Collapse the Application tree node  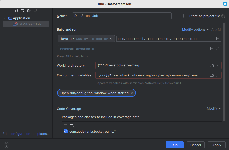coord(5,18)
